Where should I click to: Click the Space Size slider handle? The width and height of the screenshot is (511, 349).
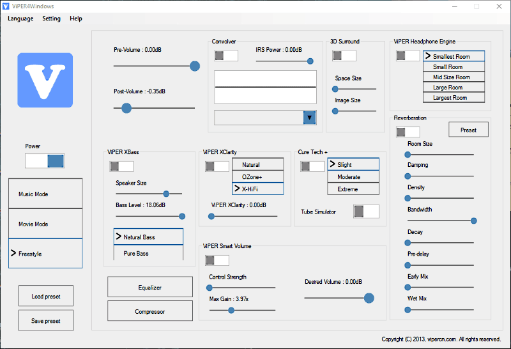click(x=335, y=89)
